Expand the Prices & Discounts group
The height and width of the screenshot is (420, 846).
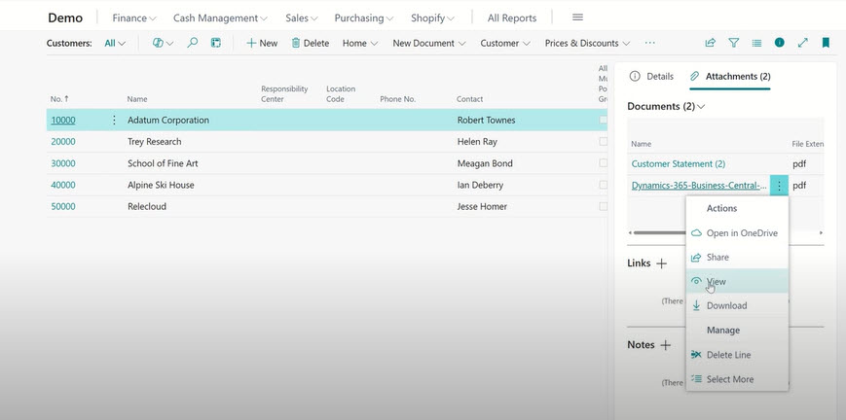click(x=587, y=43)
